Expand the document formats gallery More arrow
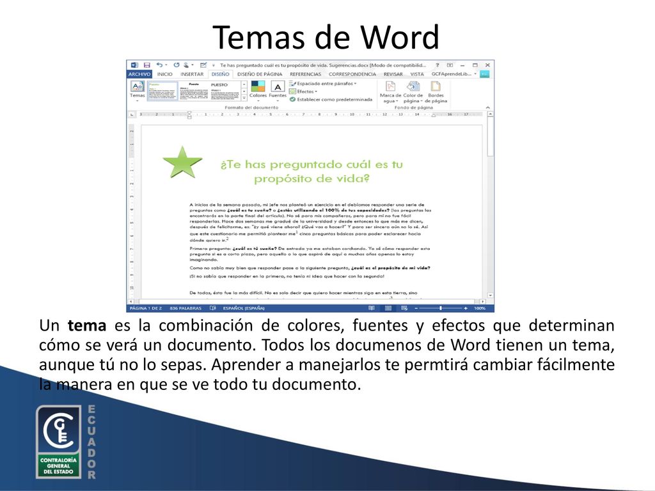The width and height of the screenshot is (655, 491). tap(244, 98)
